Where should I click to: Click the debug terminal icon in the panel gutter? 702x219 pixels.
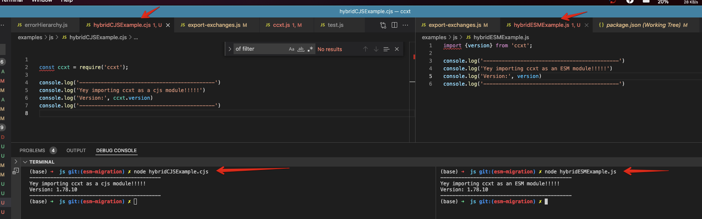(x=16, y=171)
